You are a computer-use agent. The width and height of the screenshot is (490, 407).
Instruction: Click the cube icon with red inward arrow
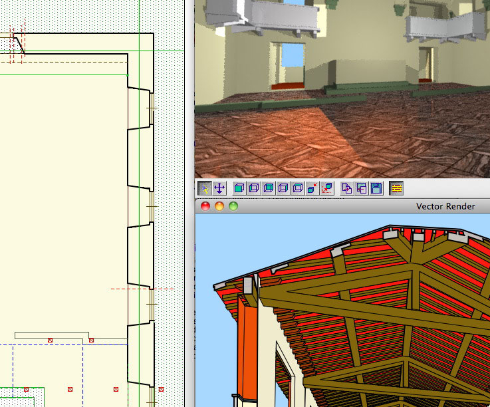point(312,188)
